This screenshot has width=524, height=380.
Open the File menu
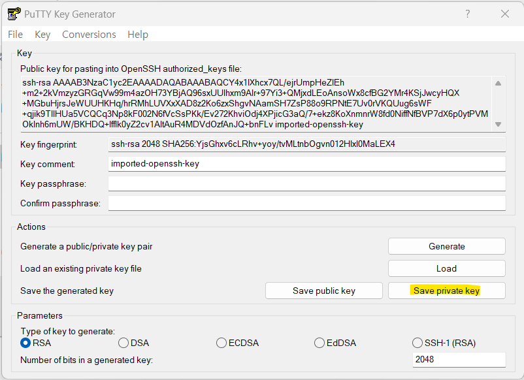(x=16, y=35)
